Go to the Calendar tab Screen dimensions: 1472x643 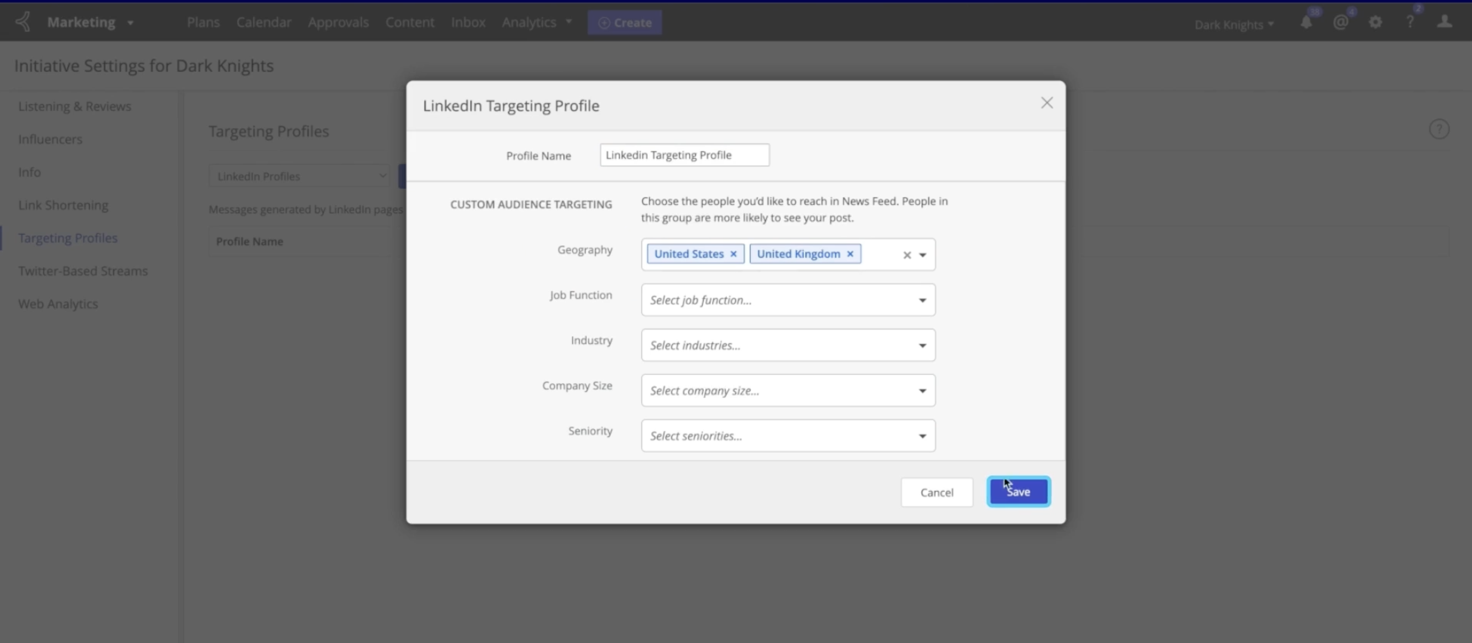tap(263, 22)
